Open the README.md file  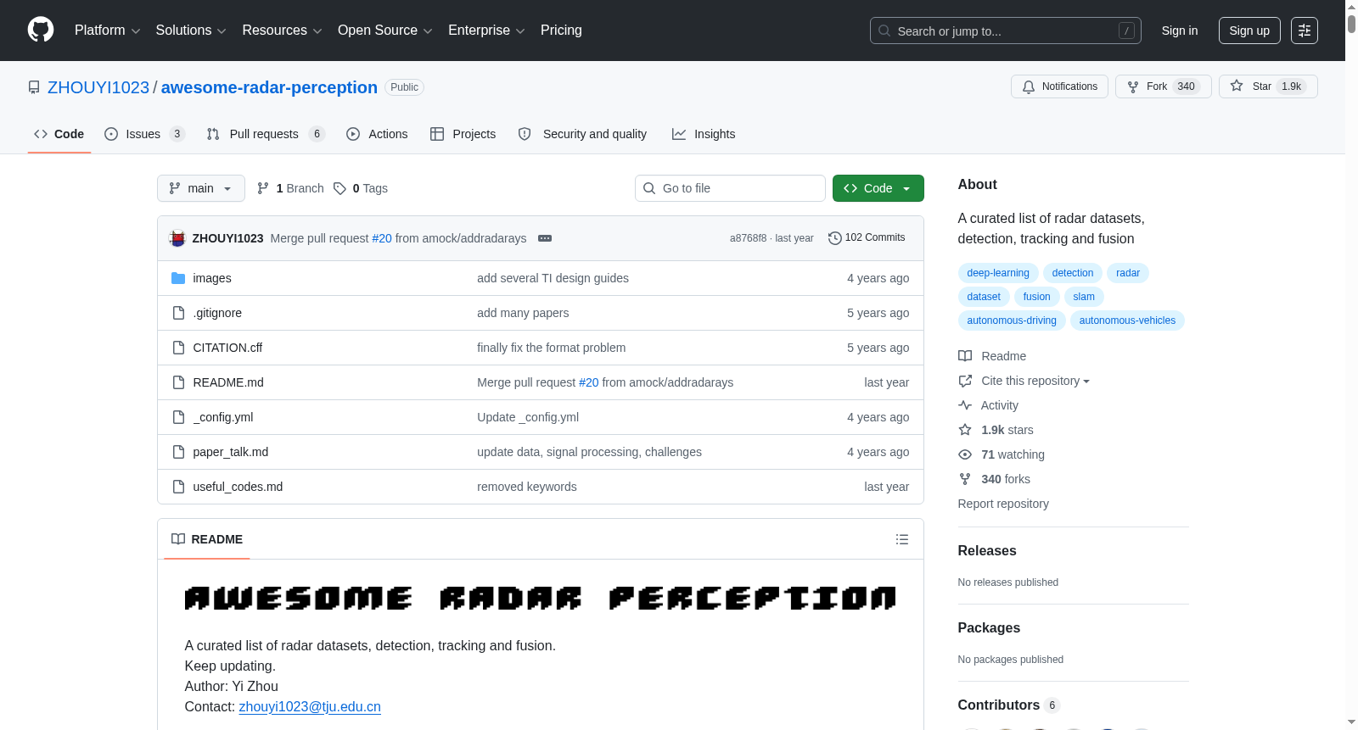click(228, 382)
